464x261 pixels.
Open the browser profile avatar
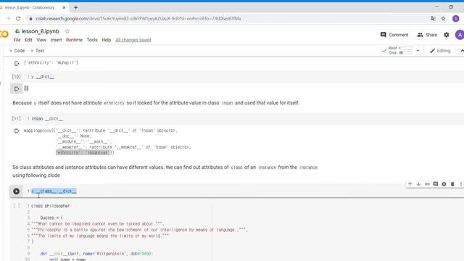[x=456, y=18]
